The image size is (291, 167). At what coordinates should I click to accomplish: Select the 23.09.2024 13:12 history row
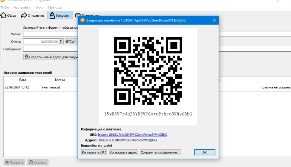tap(147, 87)
